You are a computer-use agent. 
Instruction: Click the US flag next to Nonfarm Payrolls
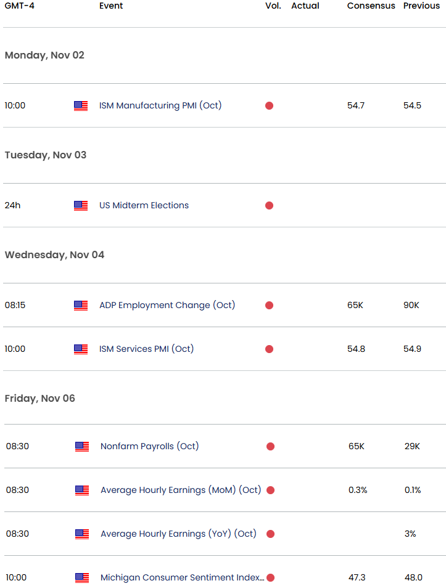tap(82, 446)
